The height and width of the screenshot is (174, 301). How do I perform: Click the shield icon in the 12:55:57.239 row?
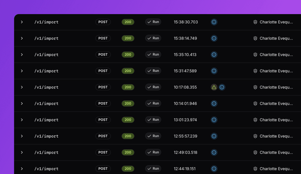[x=255, y=136]
